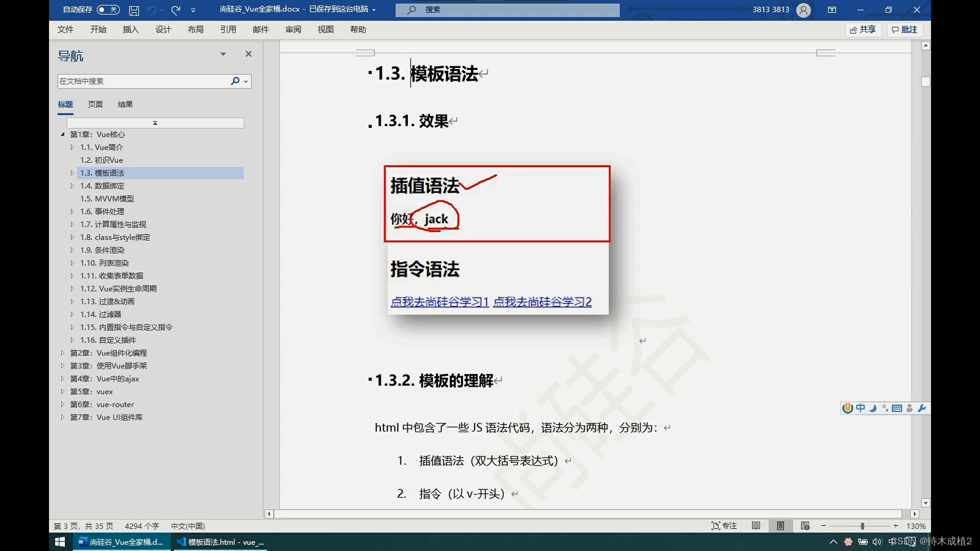Switch to the 页面 navigation tab
The image size is (980, 551).
(x=95, y=104)
